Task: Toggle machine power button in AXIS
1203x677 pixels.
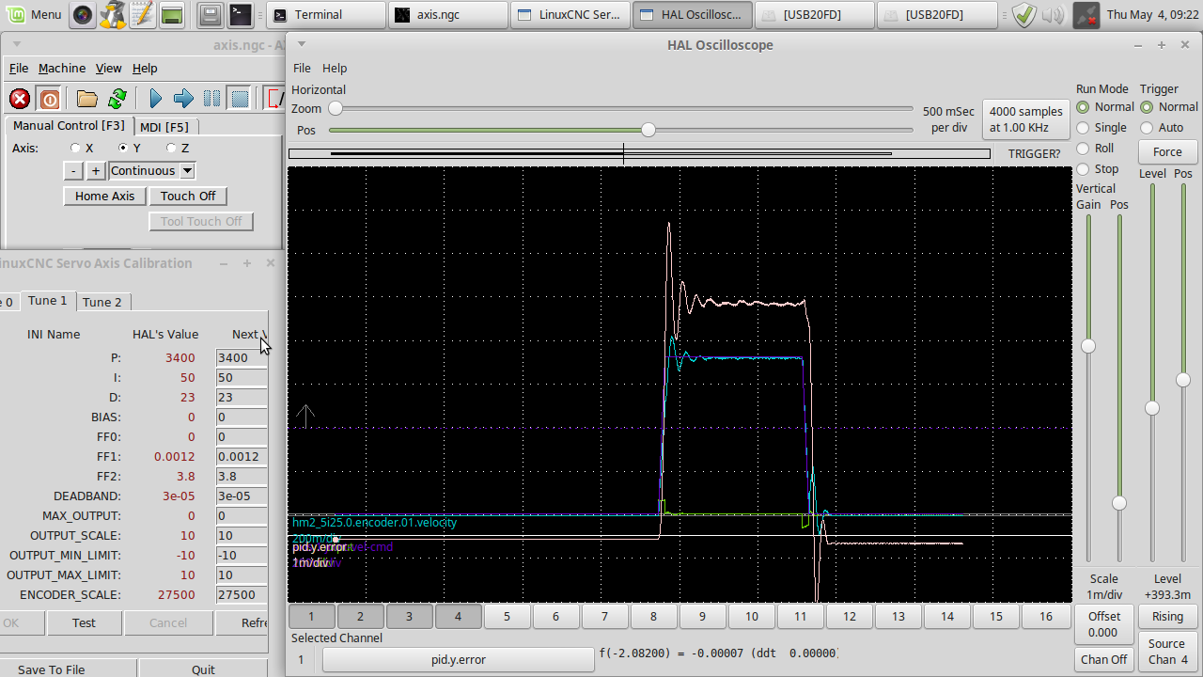Action: pos(50,99)
